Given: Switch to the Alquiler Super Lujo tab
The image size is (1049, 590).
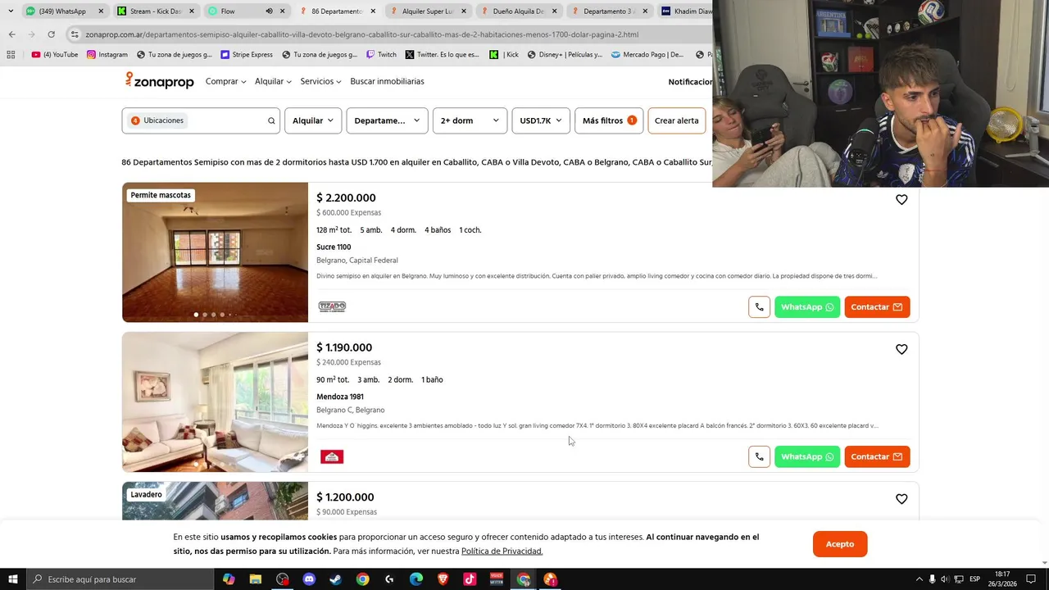Looking at the screenshot, I should tap(428, 11).
